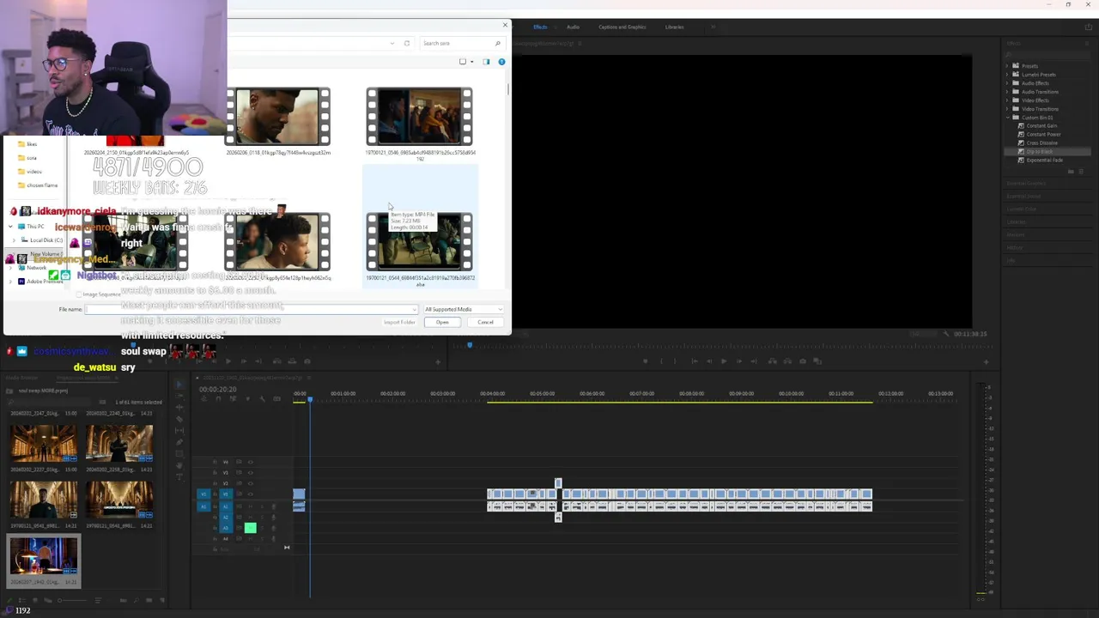
Task: Switch Project panel to list view
Action: click(21, 600)
